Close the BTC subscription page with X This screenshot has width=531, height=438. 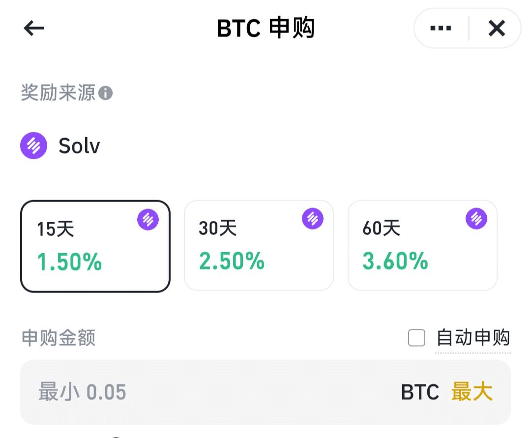497,28
